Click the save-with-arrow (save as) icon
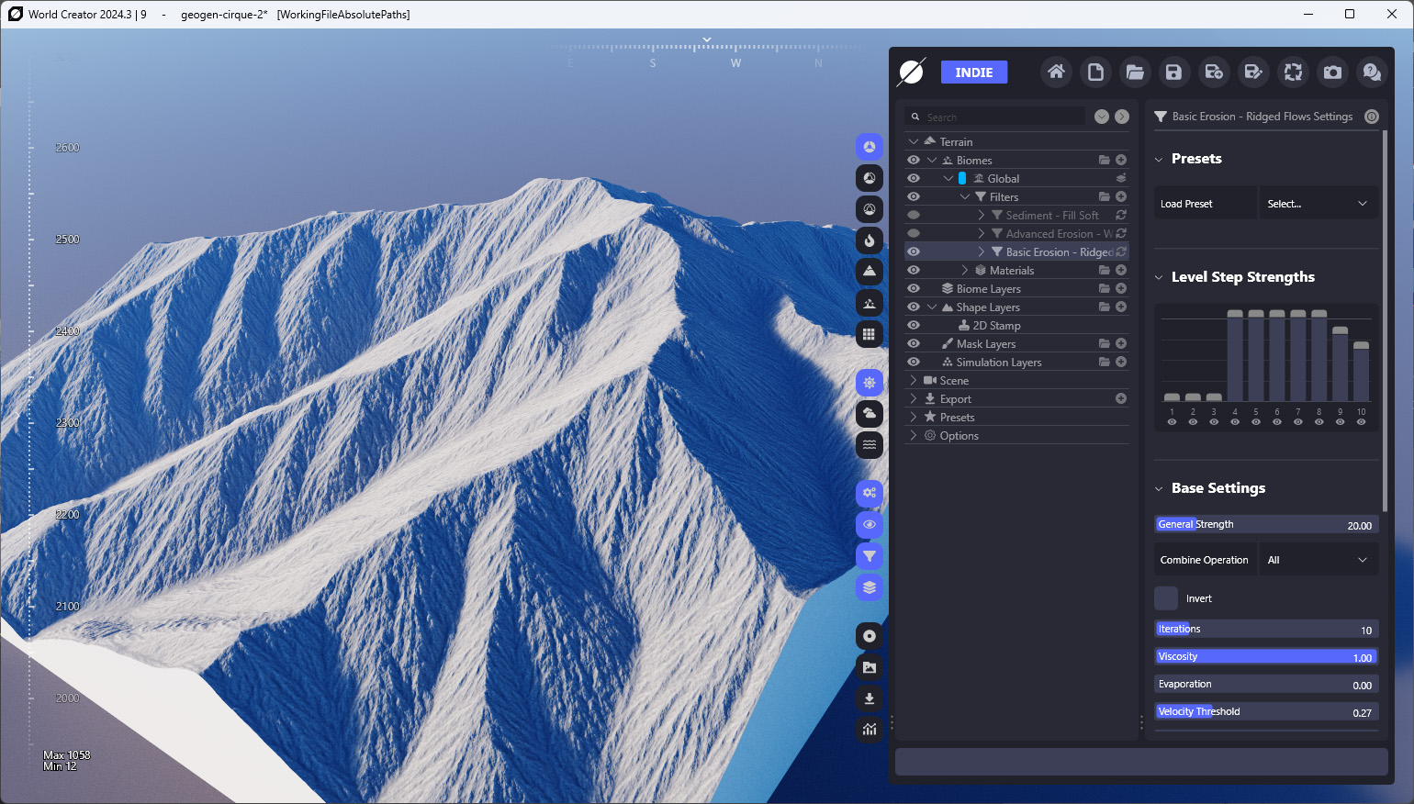Image resolution: width=1414 pixels, height=804 pixels. 1214,73
